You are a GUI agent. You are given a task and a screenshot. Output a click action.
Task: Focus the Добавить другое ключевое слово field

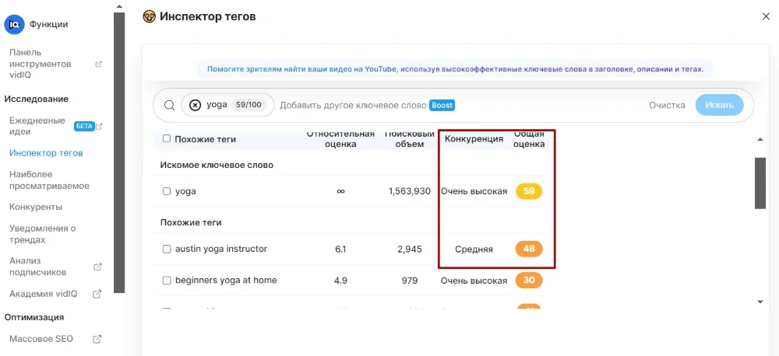click(352, 105)
